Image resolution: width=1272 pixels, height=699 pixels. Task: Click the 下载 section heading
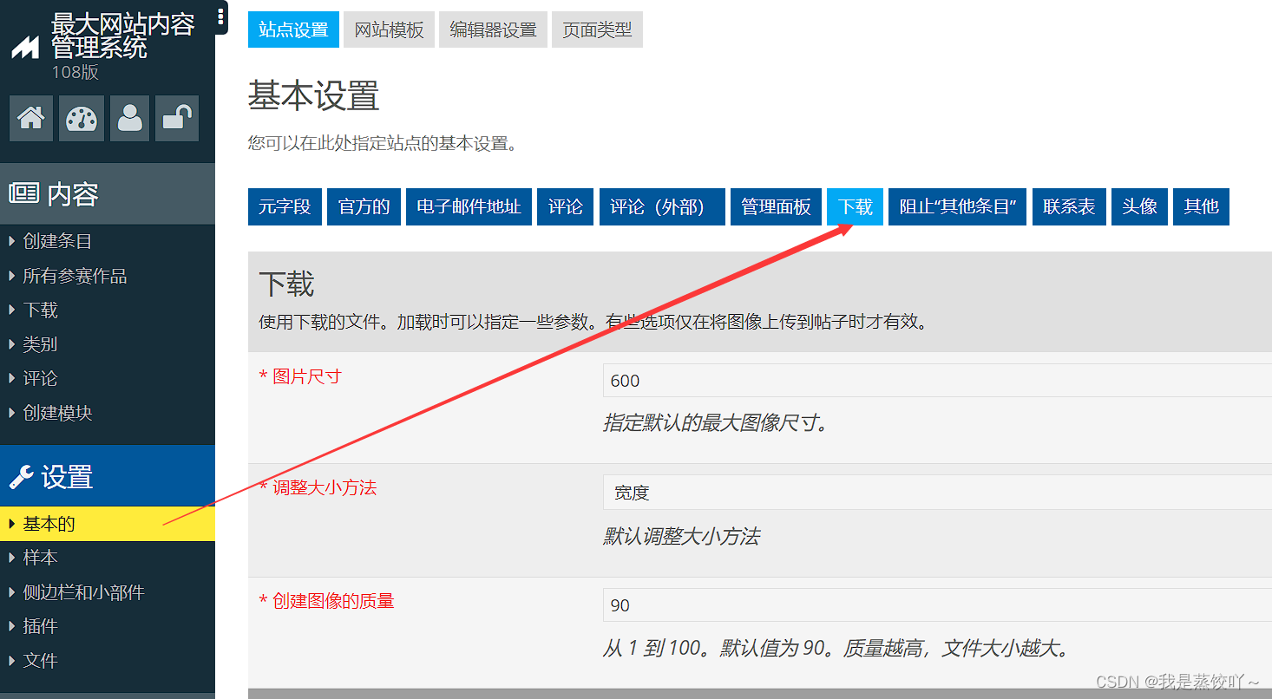click(x=286, y=284)
